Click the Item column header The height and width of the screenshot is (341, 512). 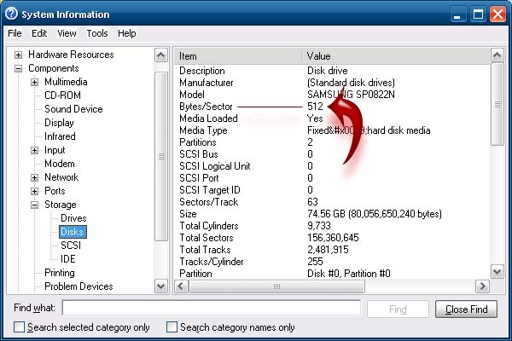(239, 55)
